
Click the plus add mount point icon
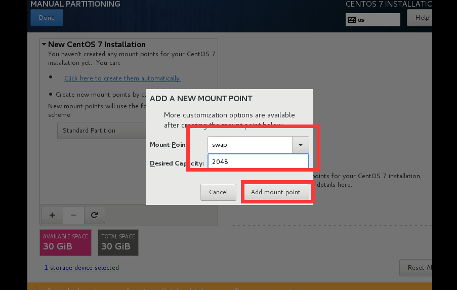52,215
